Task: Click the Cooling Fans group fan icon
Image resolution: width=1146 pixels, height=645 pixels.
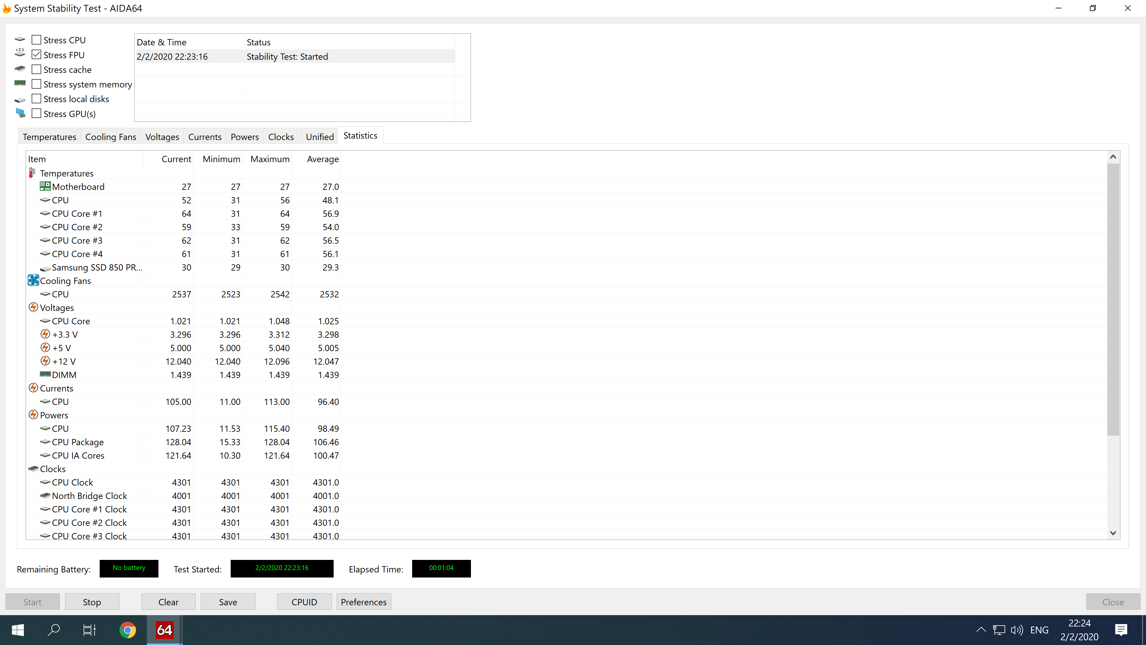Action: 33,280
